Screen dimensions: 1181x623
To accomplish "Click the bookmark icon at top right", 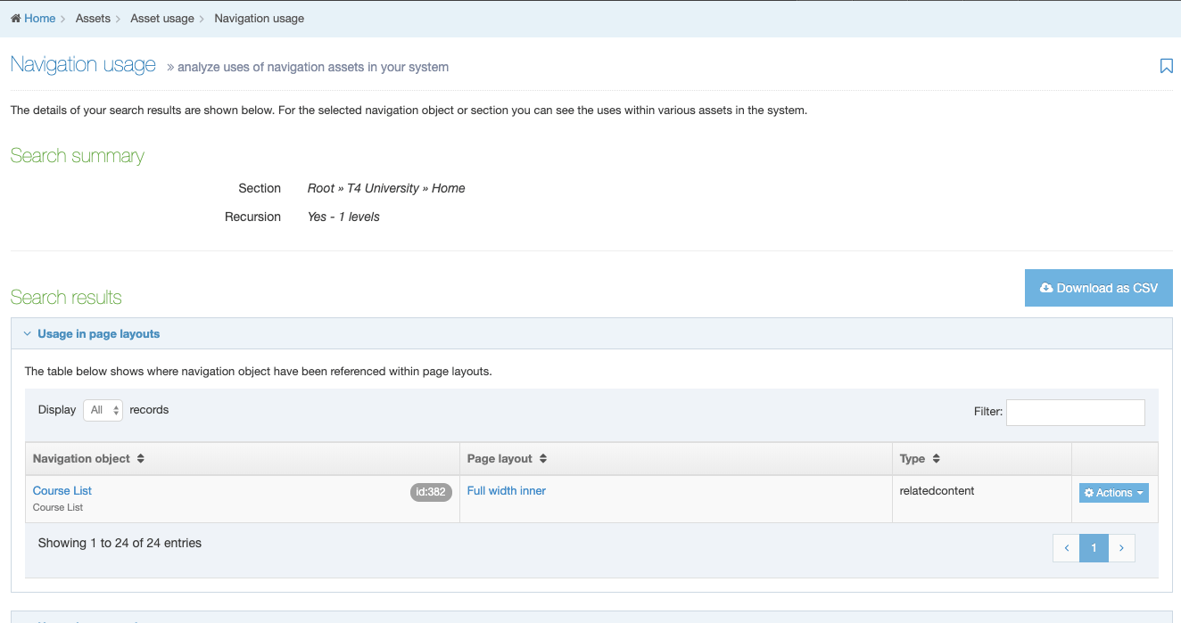I will click(x=1166, y=66).
